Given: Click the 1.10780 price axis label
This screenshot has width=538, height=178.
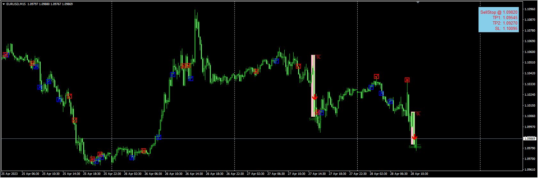Looking at the screenshot, I should click(530, 31).
